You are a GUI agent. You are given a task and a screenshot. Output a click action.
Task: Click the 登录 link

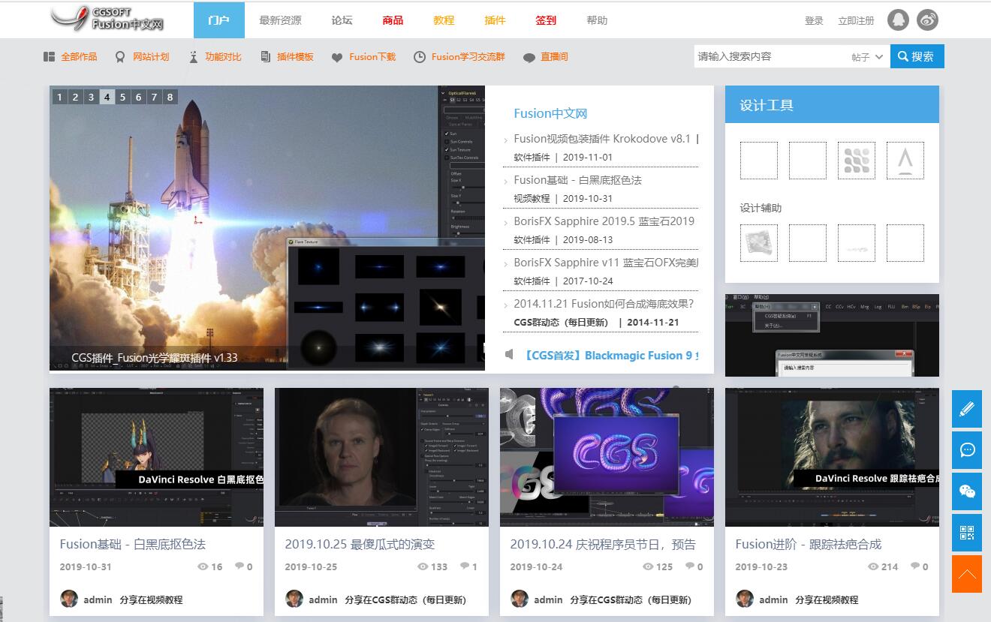coord(814,21)
